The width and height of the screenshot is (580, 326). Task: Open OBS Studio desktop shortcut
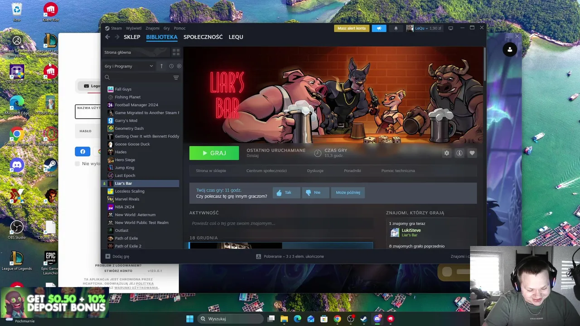17,230
